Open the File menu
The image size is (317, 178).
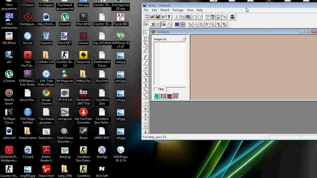(146, 10)
